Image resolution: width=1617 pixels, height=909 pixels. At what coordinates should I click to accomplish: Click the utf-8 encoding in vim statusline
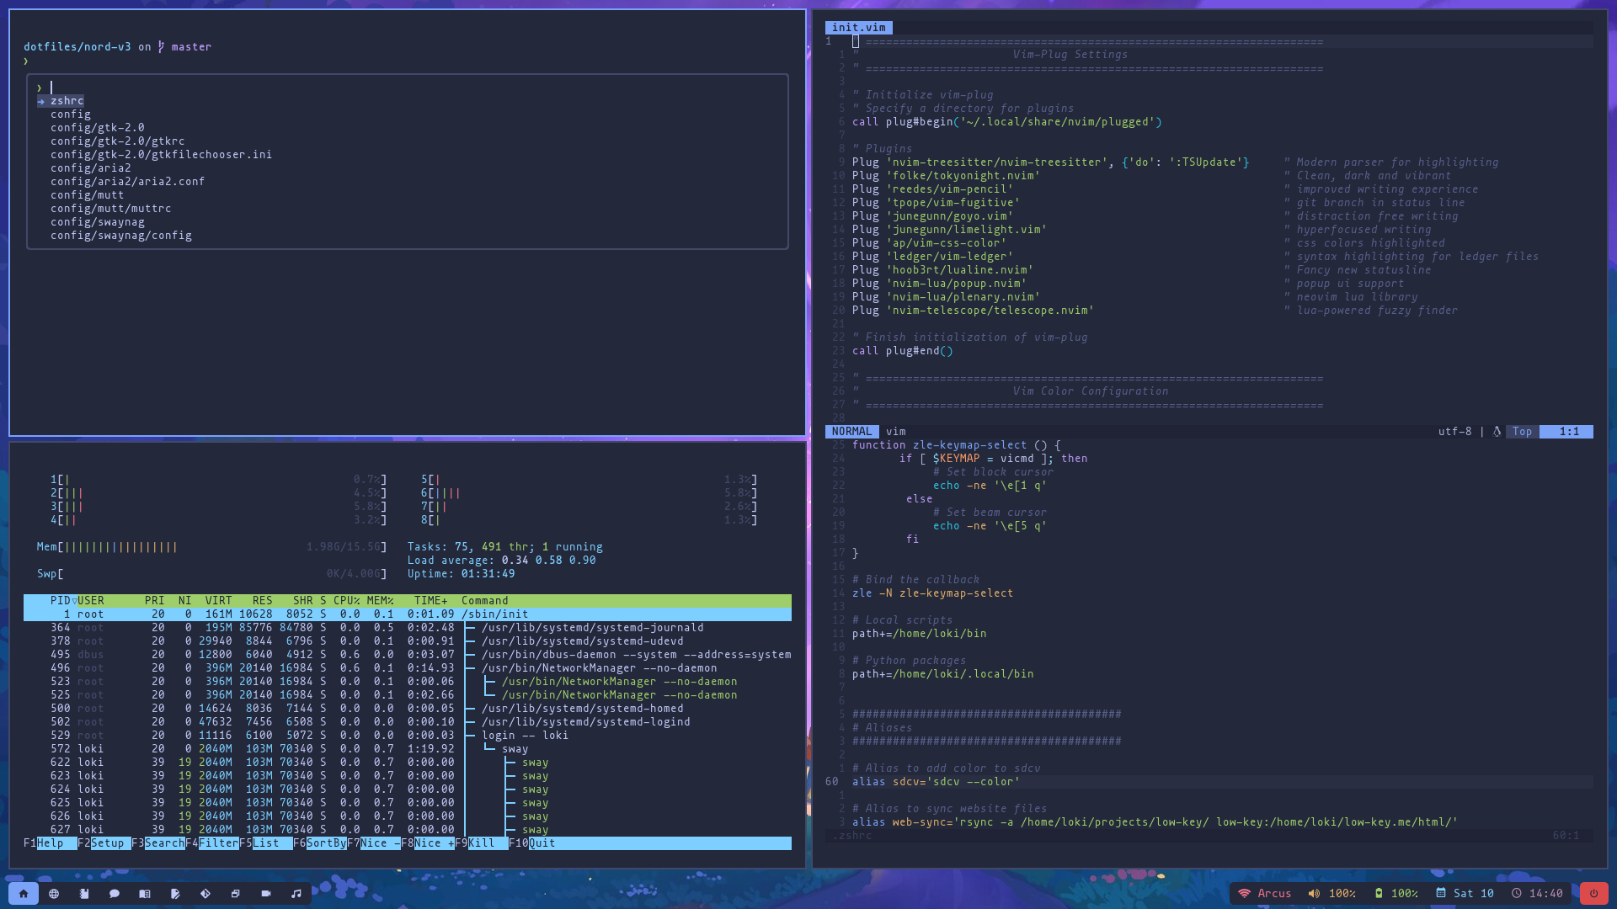pos(1454,432)
